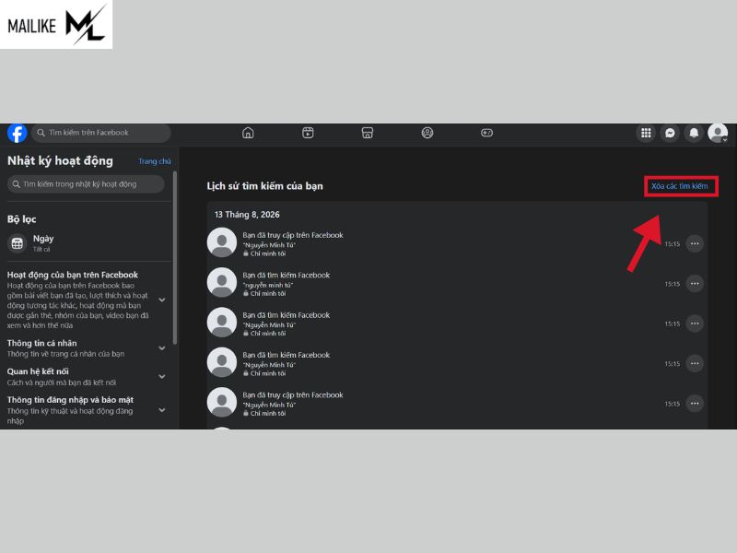Click the Facebook logo icon
Viewport: 737px width, 553px height.
point(17,133)
